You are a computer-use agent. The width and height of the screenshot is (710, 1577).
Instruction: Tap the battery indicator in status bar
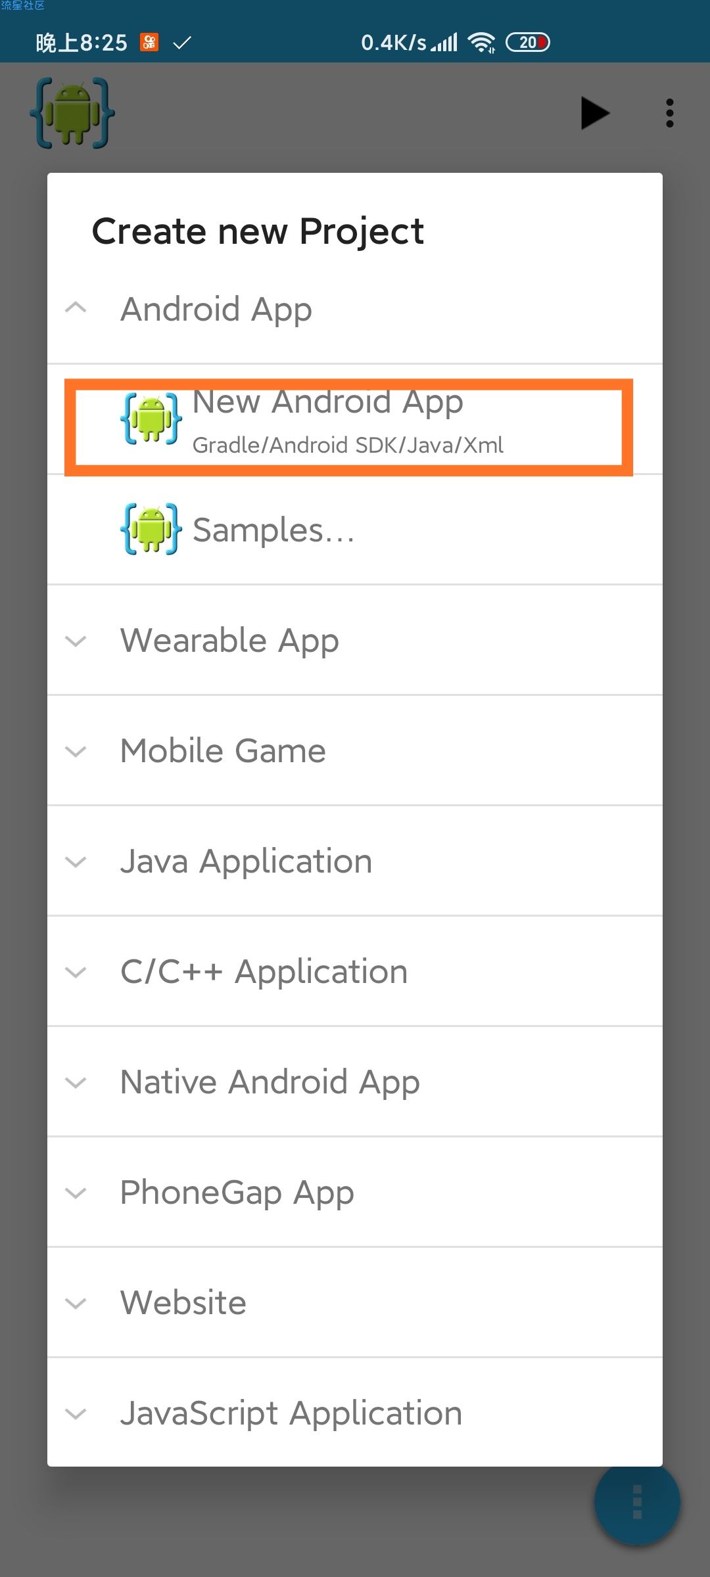pyautogui.click(x=528, y=43)
